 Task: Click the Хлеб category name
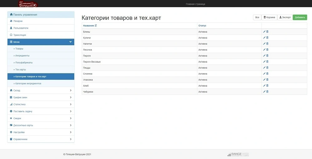point(86,86)
